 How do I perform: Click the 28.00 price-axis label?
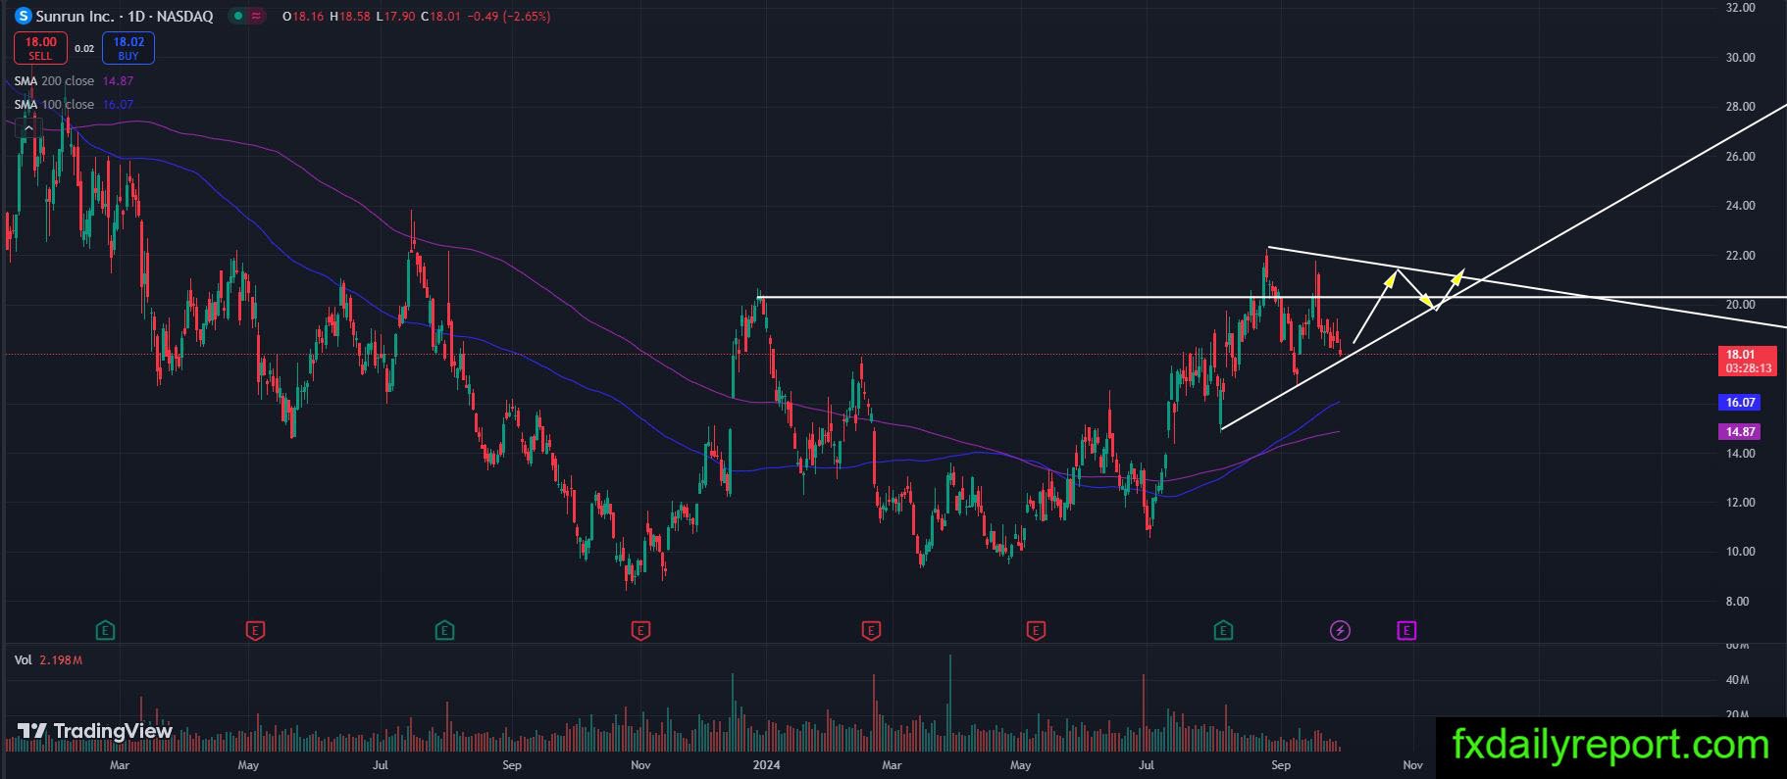1740,107
